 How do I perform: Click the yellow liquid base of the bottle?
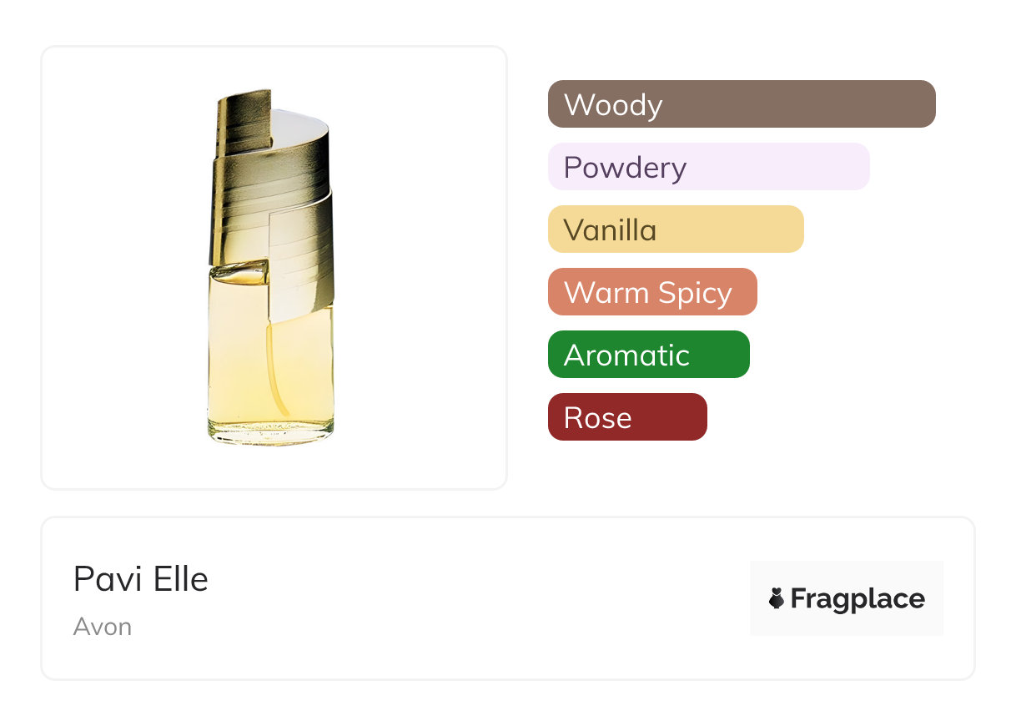coord(271,376)
